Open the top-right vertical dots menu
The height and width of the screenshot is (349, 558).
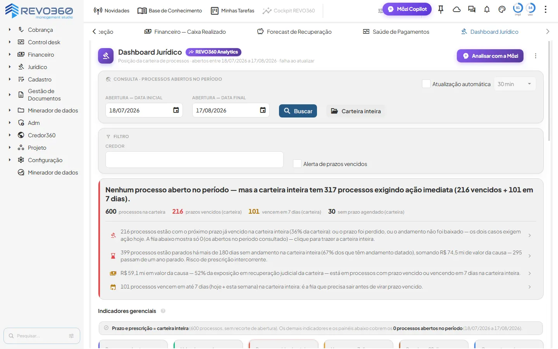[x=545, y=10]
